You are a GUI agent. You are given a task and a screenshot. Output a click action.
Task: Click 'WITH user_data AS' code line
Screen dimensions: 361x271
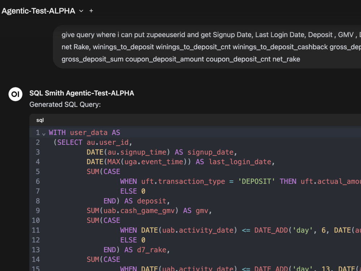tap(84, 133)
